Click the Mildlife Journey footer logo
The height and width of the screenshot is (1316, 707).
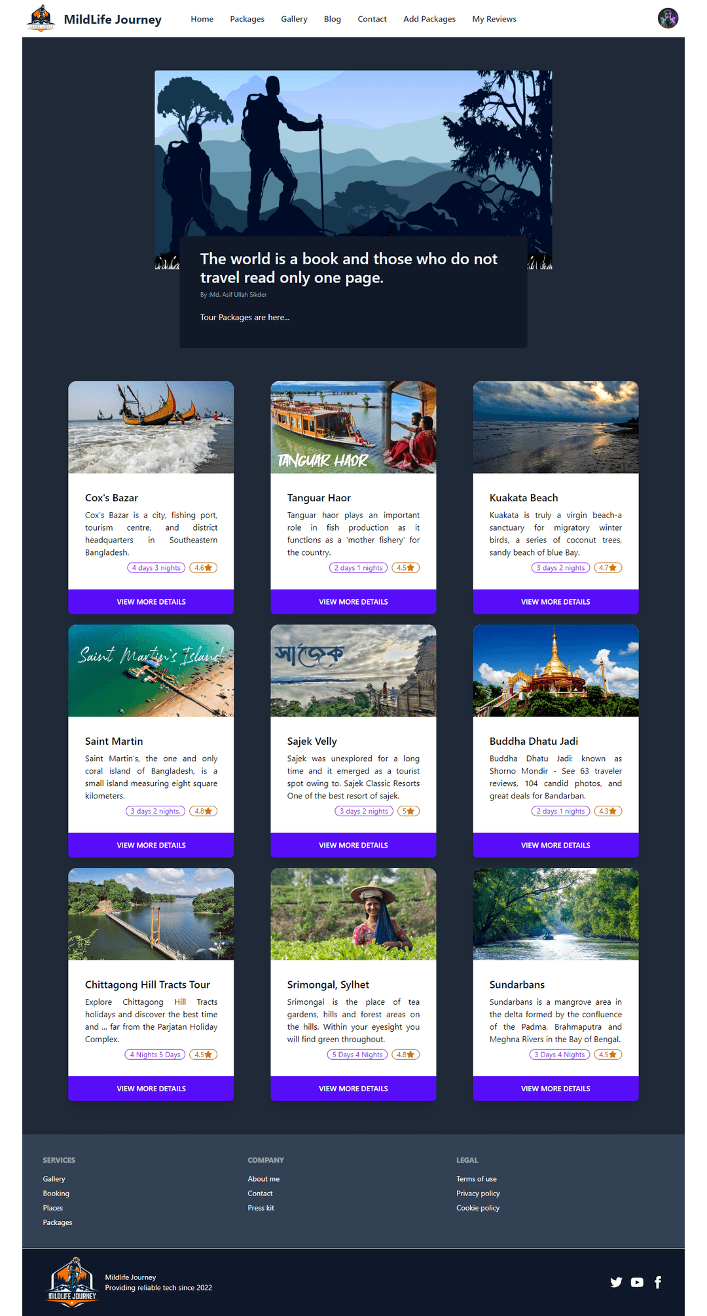pyautogui.click(x=72, y=1282)
